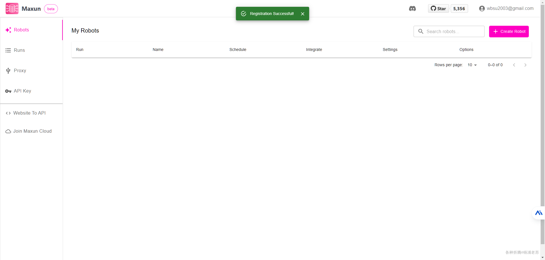
Task: Click the Schedule column header
Action: point(238,50)
